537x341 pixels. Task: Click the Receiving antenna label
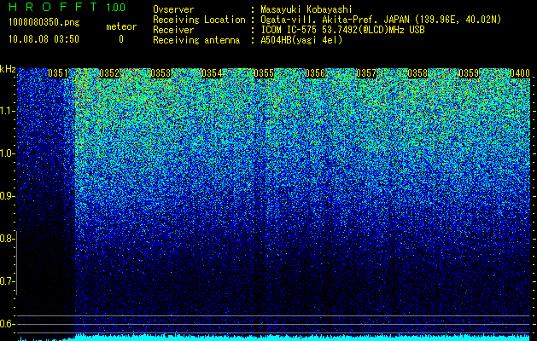tap(196, 40)
